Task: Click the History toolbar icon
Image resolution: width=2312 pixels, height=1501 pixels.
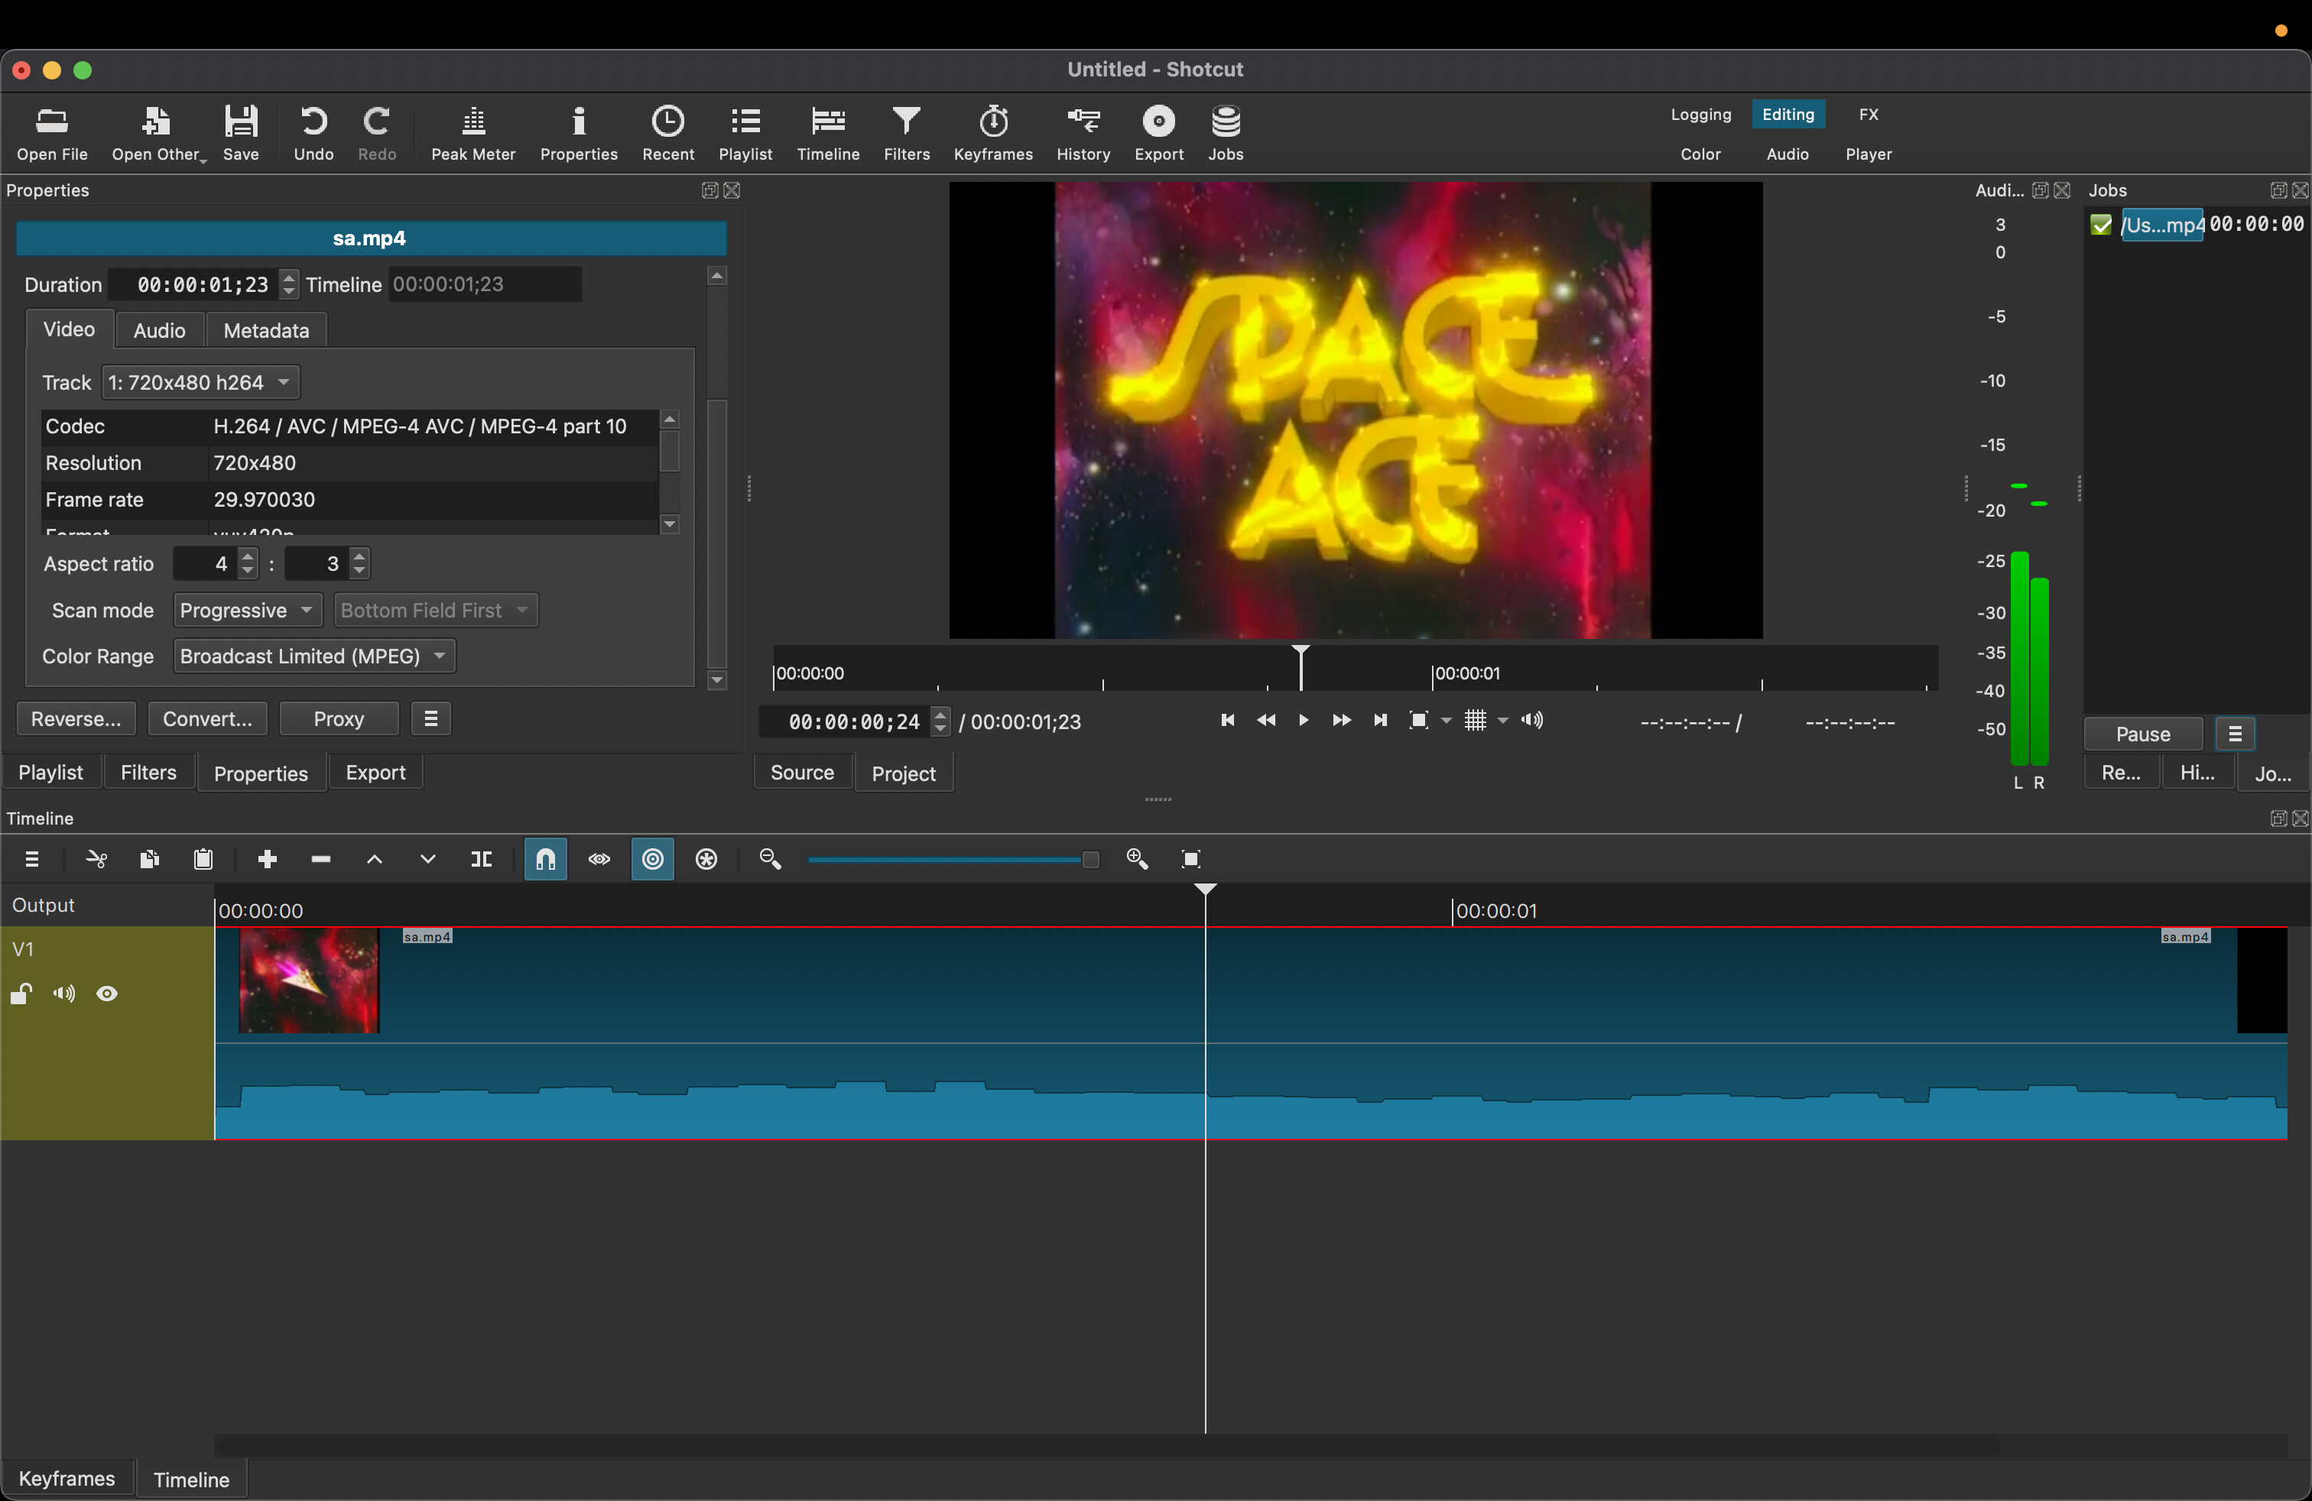Action: pyautogui.click(x=1082, y=132)
